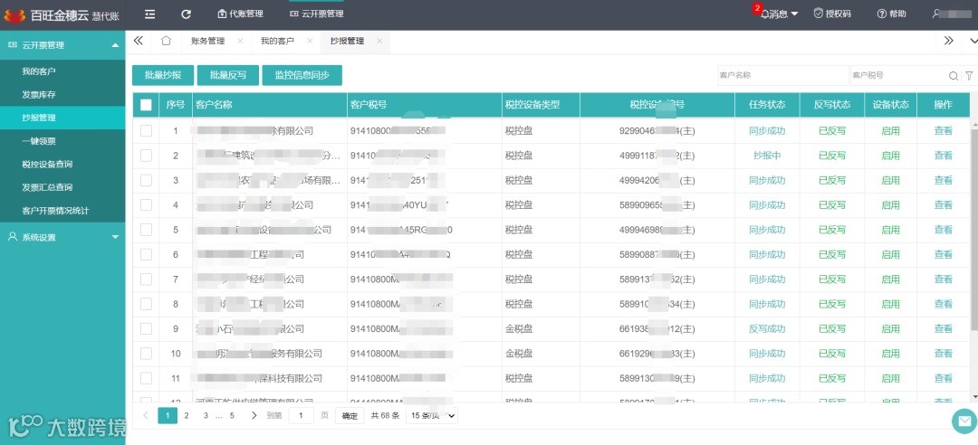Click 查看 link in row 2

943,156
